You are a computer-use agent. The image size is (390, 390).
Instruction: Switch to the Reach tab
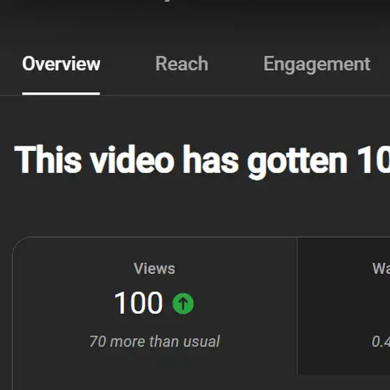(x=182, y=63)
